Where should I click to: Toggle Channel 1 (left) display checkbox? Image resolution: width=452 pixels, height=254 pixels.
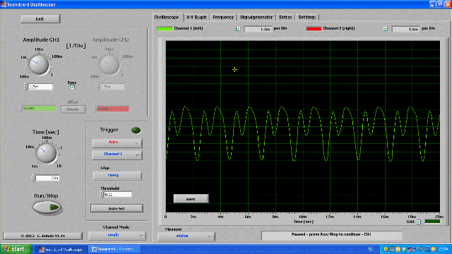(238, 29)
